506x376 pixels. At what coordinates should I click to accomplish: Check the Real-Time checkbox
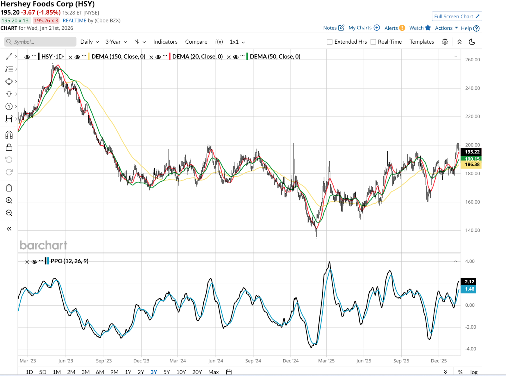pyautogui.click(x=373, y=42)
